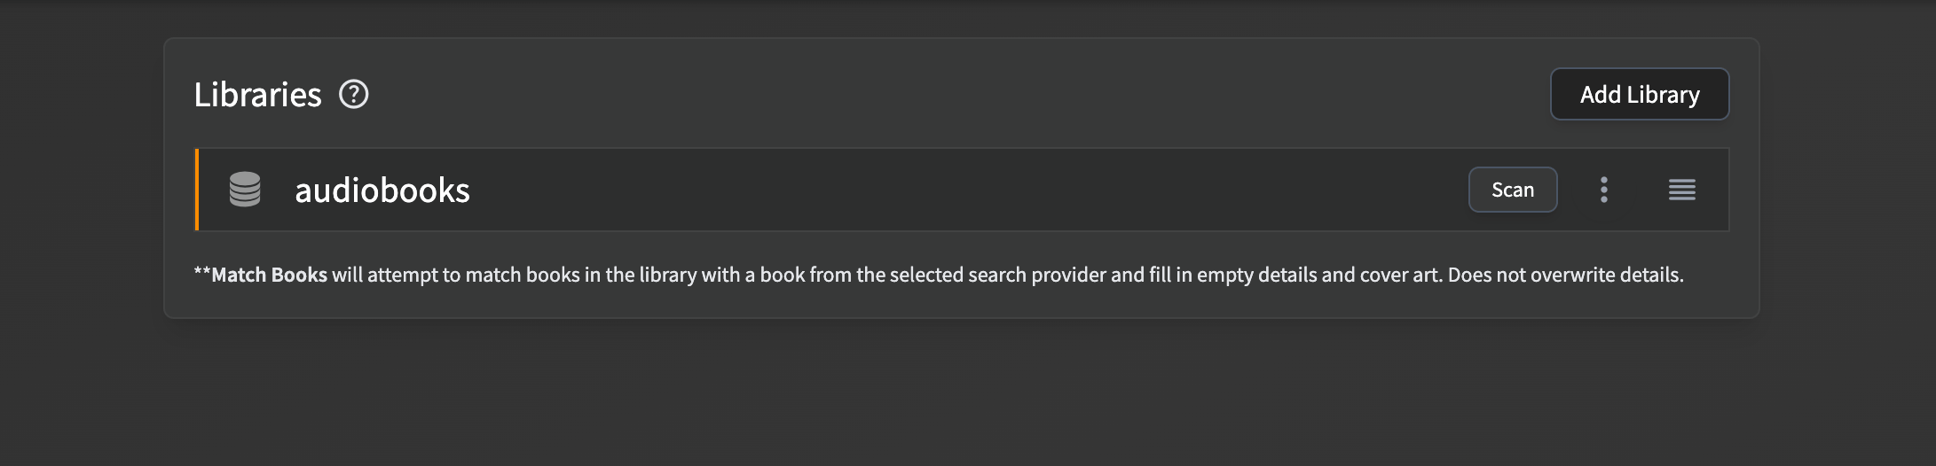Select the audiobooks library name
This screenshot has height=466, width=1936.
pyautogui.click(x=382, y=190)
